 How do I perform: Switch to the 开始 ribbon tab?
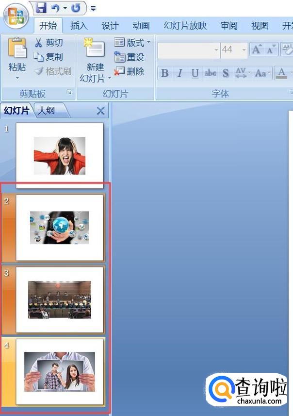[48, 26]
